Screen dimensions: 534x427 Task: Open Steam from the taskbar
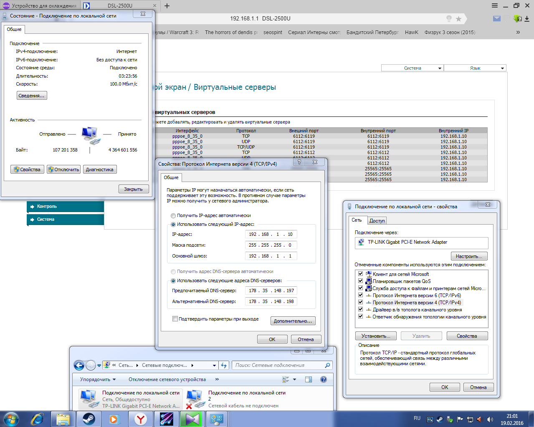point(89,419)
